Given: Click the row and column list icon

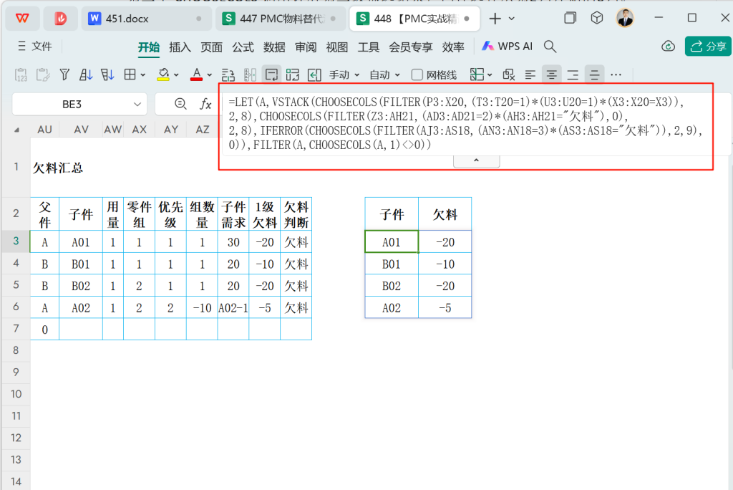Looking at the screenshot, I should click(228, 75).
